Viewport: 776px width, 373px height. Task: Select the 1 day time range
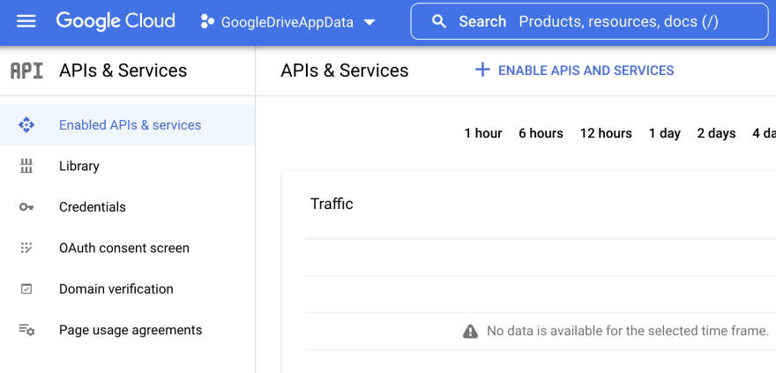point(665,133)
